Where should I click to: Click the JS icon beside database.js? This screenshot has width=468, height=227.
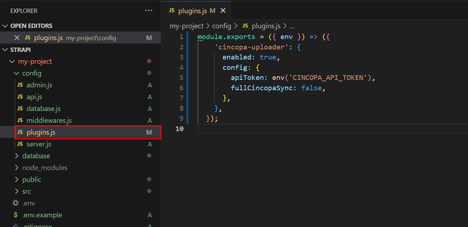[20, 108]
